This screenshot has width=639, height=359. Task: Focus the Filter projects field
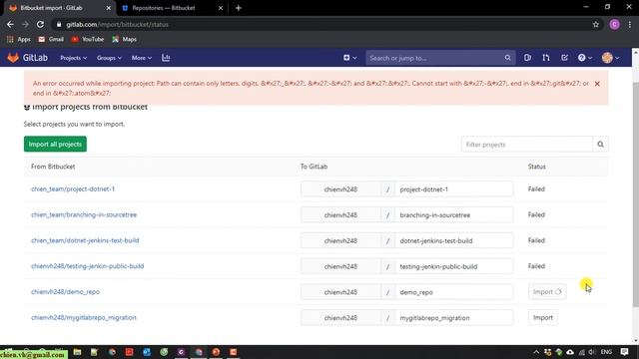tap(527, 145)
